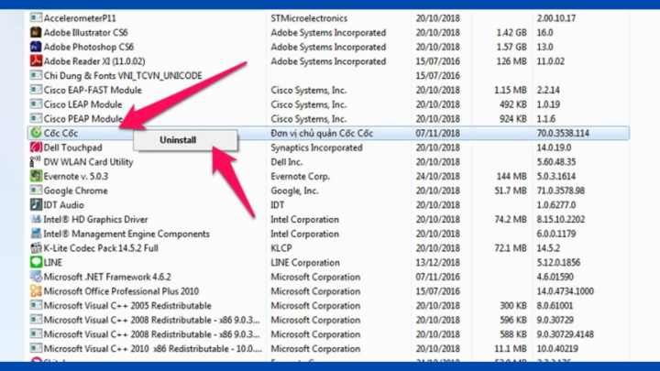Viewport: 660px width, 371px height.
Task: Click the size value 1.42 GB
Action: (511, 32)
